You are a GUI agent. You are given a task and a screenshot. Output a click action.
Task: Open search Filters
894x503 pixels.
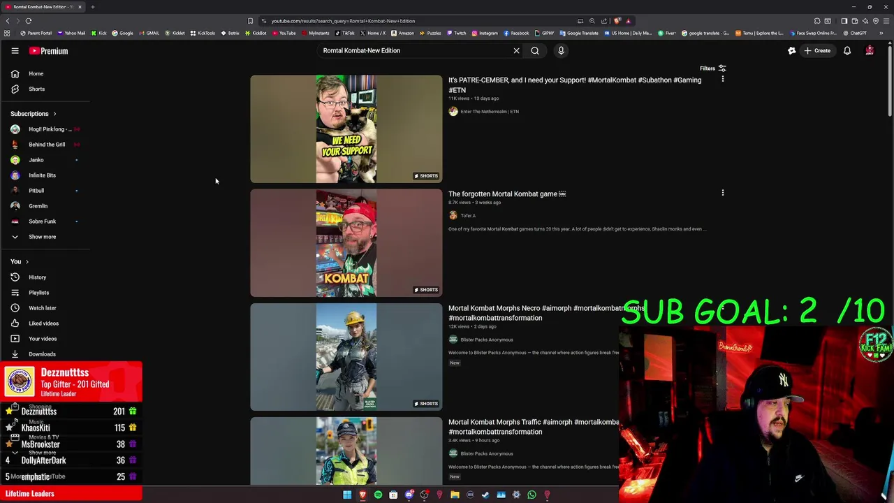(713, 68)
